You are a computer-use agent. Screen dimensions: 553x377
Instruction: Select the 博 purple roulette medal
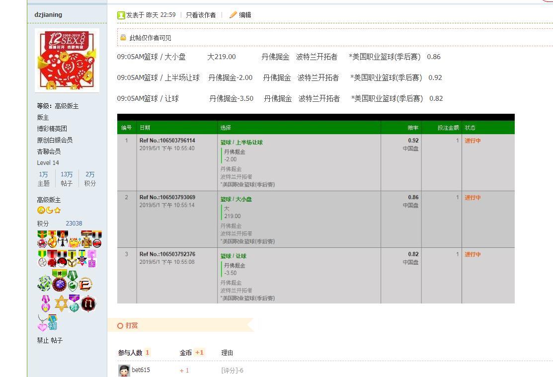(60, 280)
